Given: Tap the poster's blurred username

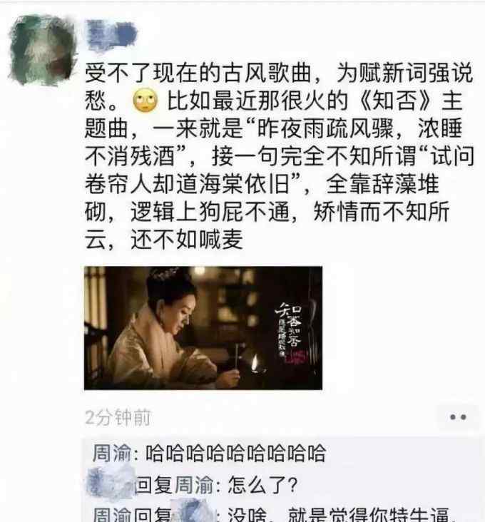Looking at the screenshot, I should (x=111, y=35).
